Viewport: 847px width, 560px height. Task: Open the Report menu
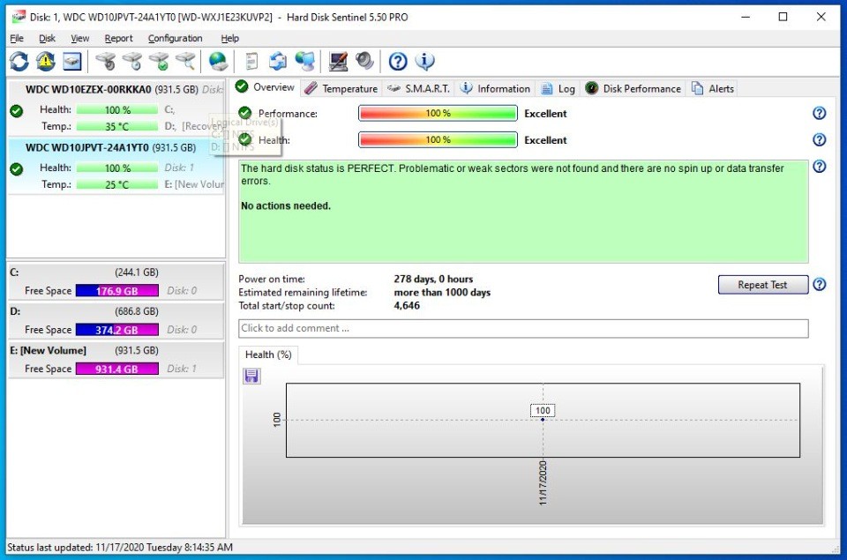tap(118, 39)
